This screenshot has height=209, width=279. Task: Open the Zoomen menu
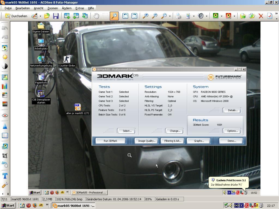(x=53, y=8)
